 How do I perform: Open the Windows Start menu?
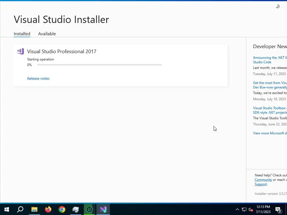click(7, 209)
